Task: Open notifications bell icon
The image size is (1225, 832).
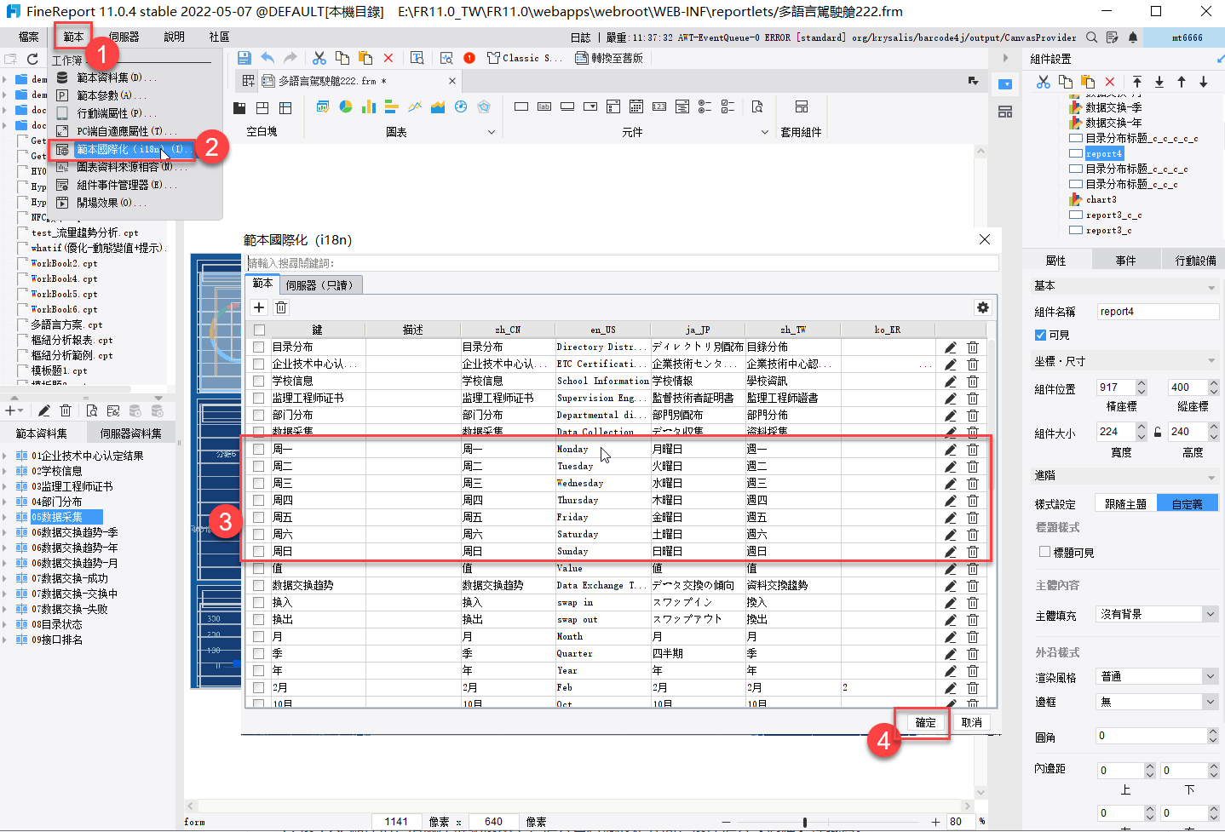Action: [1133, 37]
